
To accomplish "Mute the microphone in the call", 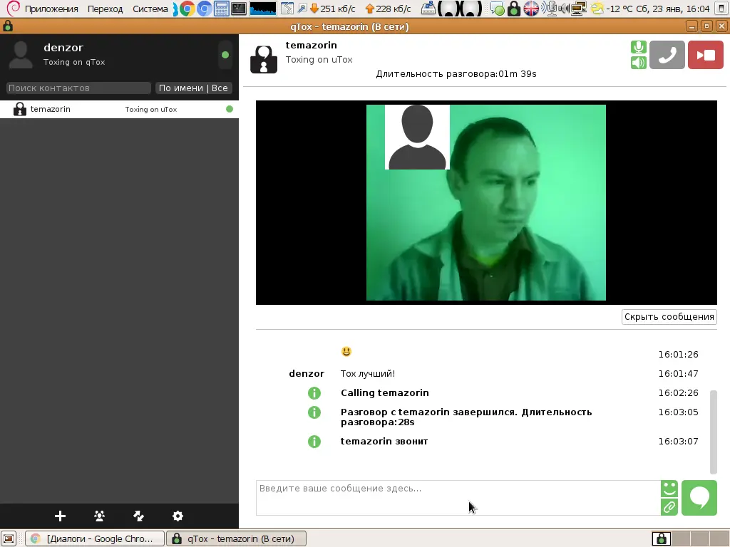I will pos(638,47).
